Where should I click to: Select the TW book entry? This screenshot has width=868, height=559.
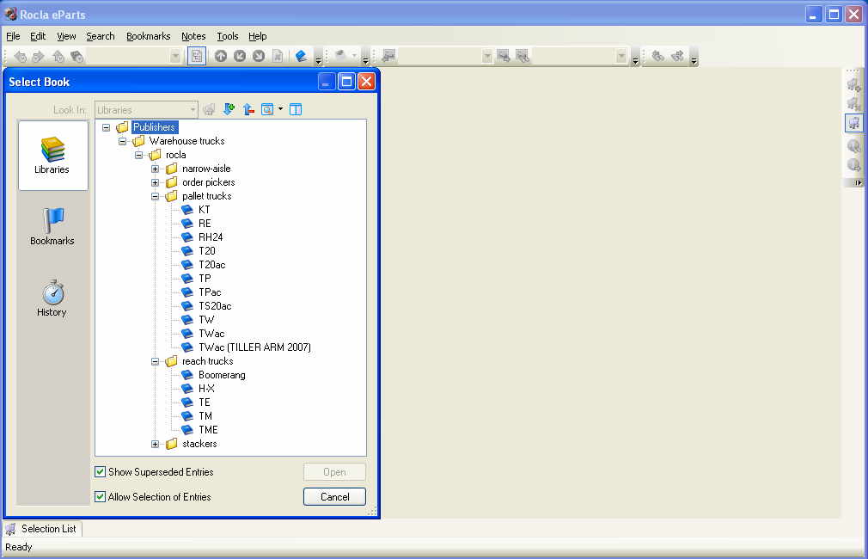(206, 320)
